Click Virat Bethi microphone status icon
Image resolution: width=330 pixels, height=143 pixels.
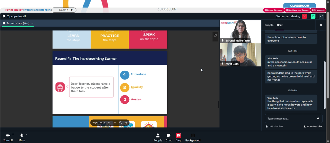223,64
